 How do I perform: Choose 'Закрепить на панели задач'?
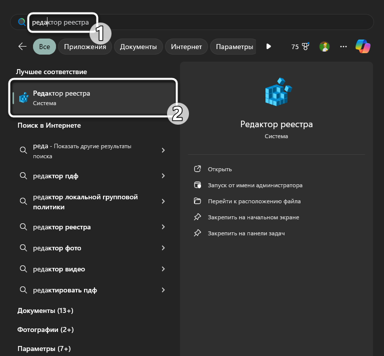(x=246, y=233)
